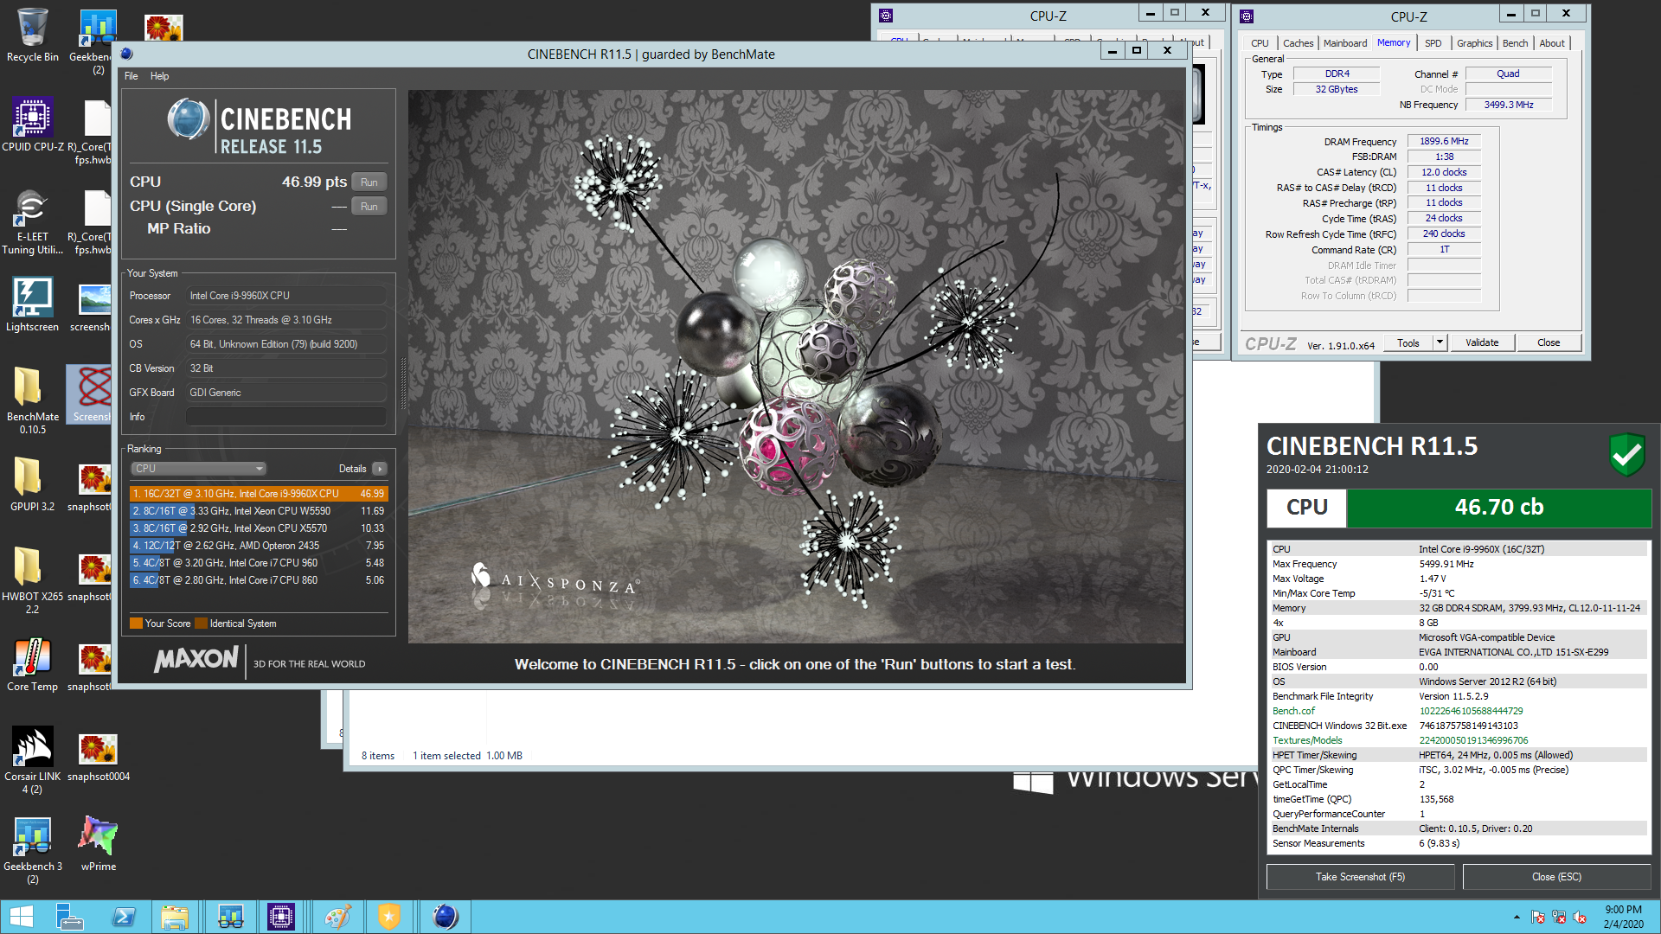Click the 46.70 cb green score bar
Screen dimensions: 1661x934
click(1498, 508)
